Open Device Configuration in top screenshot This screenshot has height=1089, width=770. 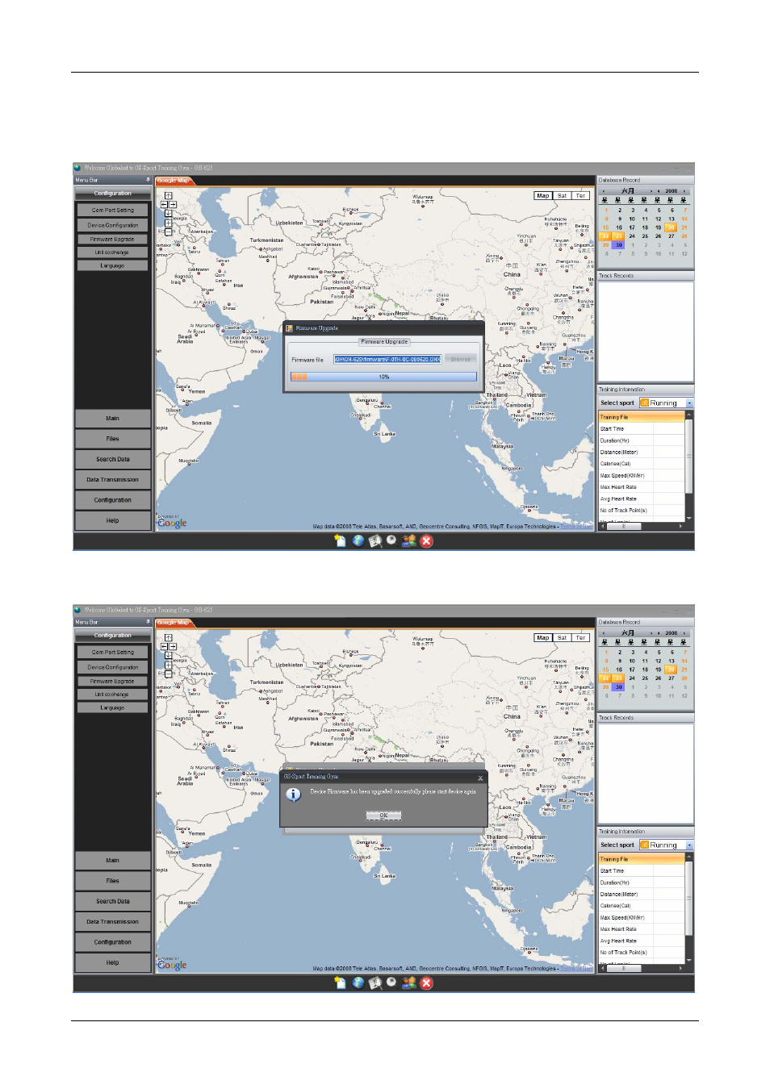(x=113, y=225)
